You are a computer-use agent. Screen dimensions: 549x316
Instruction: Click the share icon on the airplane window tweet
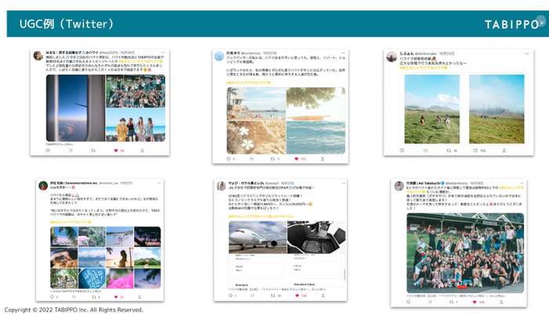click(142, 151)
